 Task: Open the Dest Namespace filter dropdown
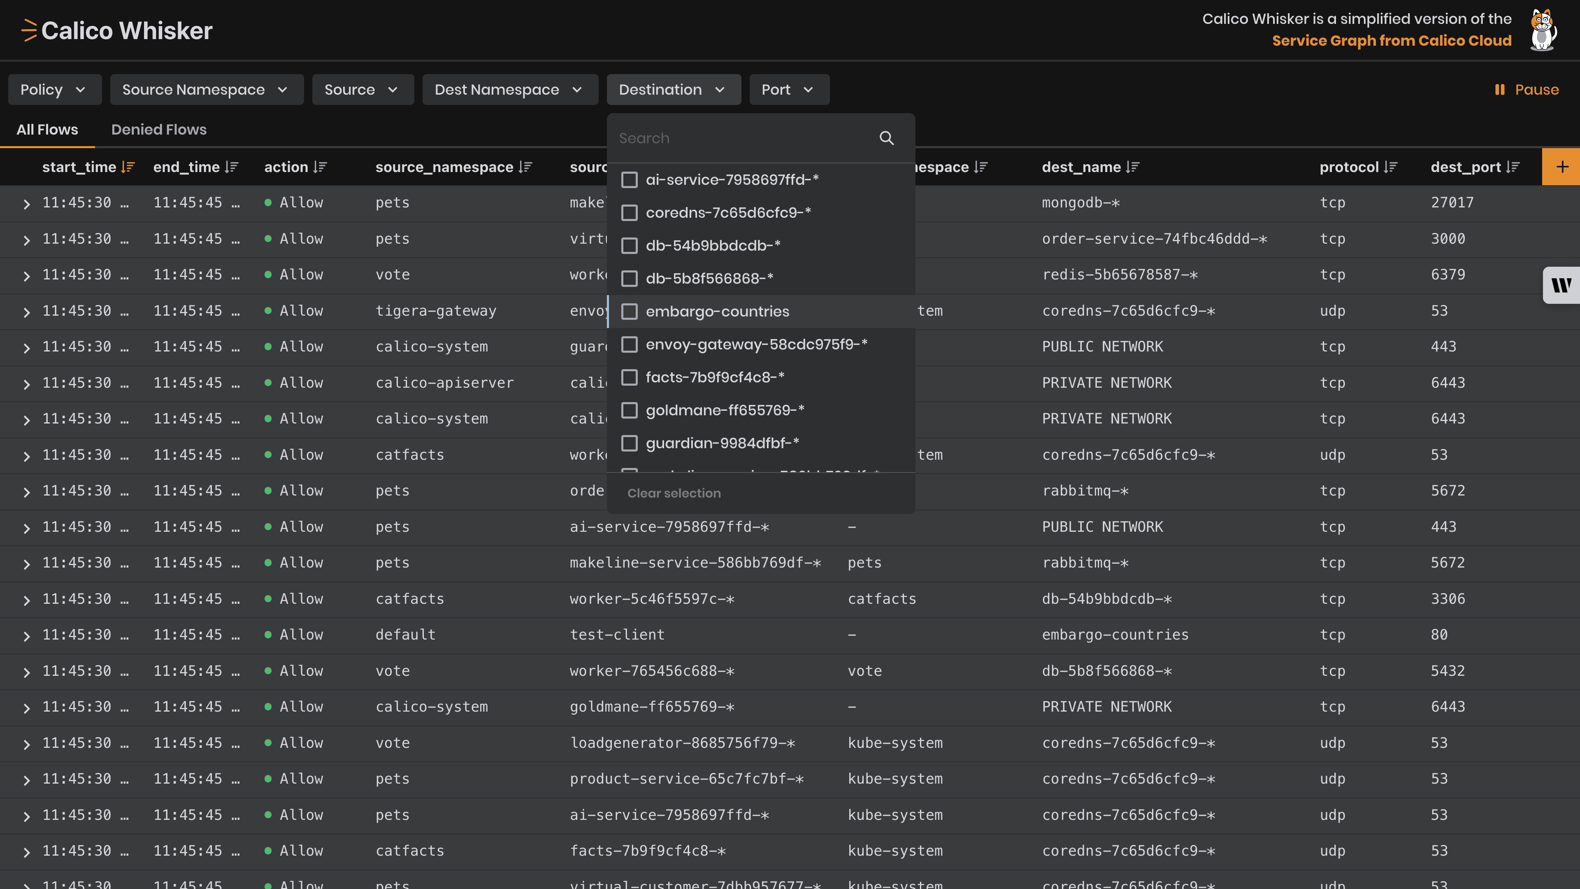click(x=510, y=90)
